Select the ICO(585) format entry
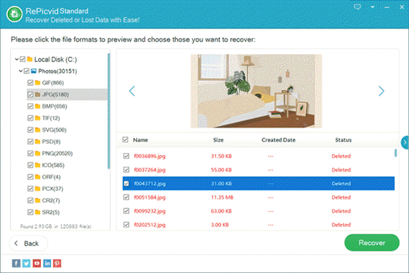This screenshot has height=273, width=409. tap(53, 165)
